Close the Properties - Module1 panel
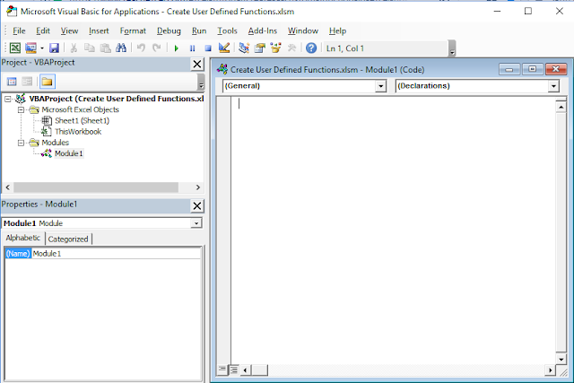Screen dimensions: 574x383 pos(197,206)
